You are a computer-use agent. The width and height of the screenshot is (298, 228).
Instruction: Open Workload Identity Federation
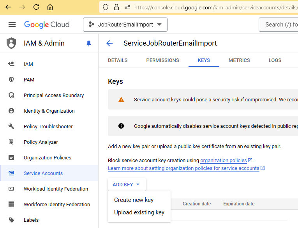point(56,189)
